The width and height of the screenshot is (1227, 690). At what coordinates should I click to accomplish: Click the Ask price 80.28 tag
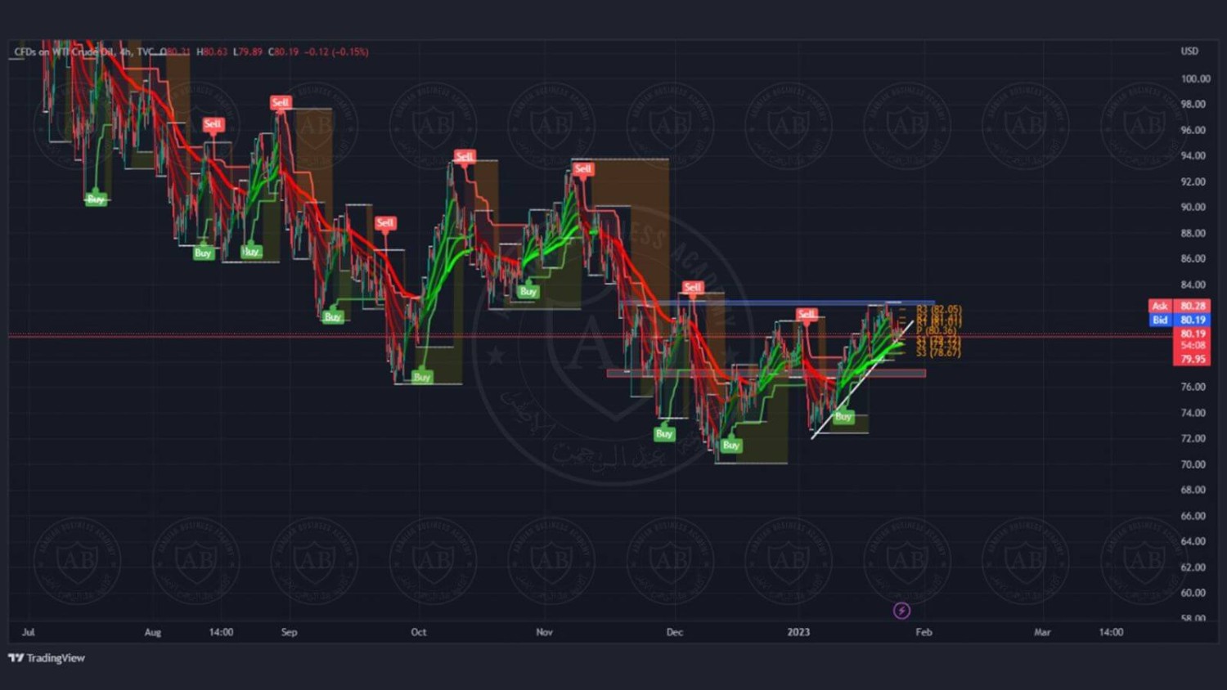click(1193, 306)
